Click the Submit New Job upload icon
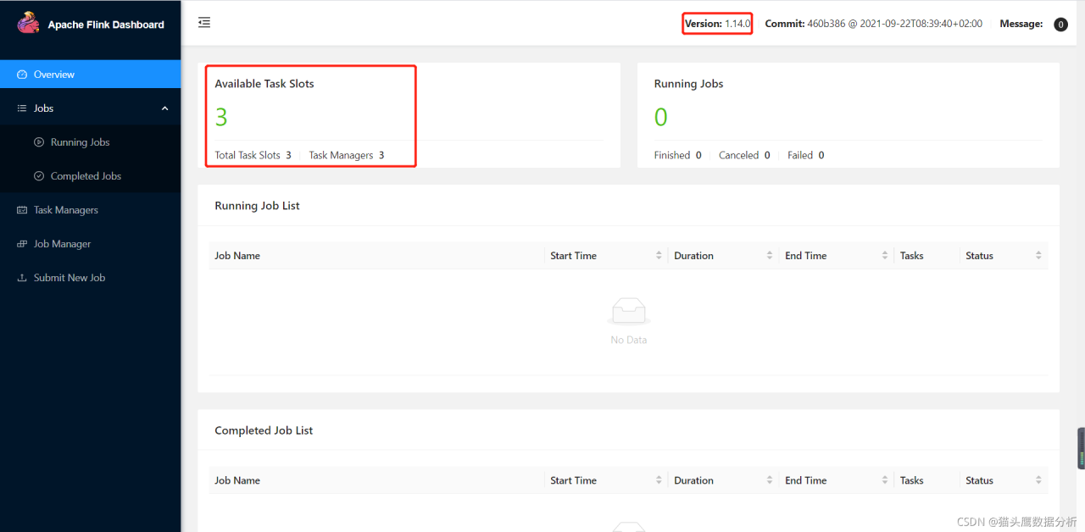Image resolution: width=1085 pixels, height=532 pixels. [x=22, y=278]
